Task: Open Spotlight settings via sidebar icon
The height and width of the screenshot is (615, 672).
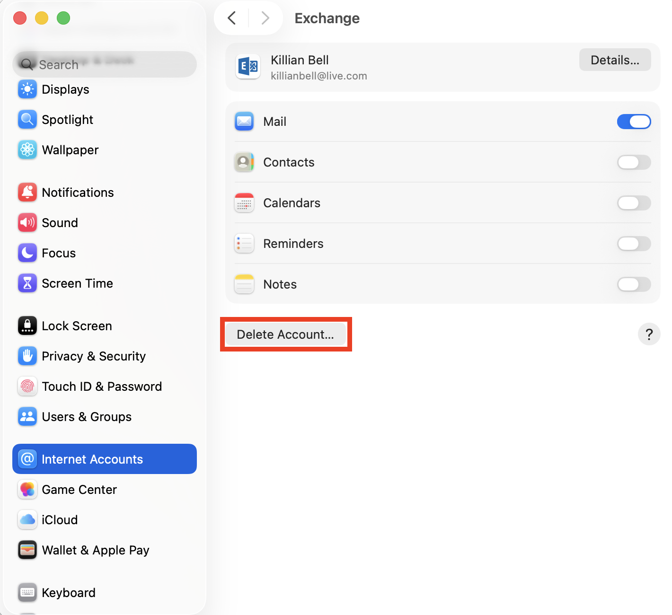Action: (27, 120)
